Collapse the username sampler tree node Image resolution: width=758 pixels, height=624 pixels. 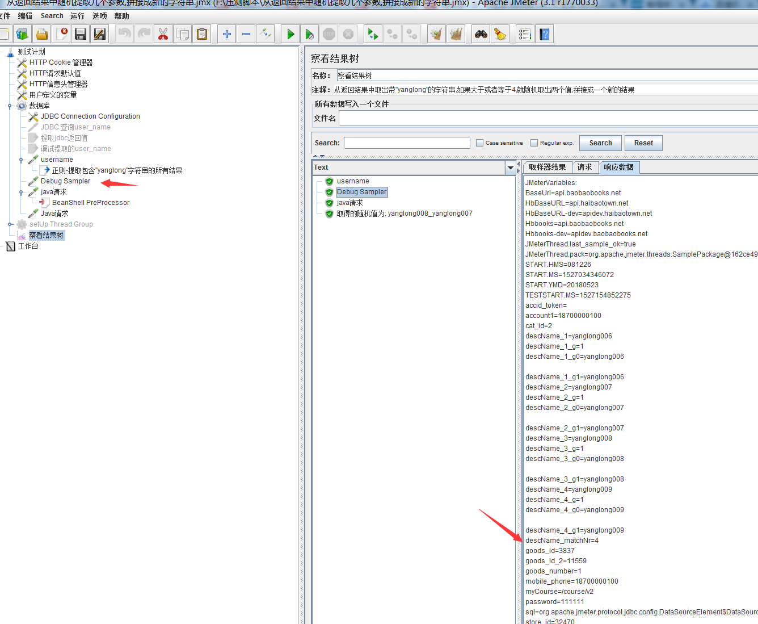[21, 160]
